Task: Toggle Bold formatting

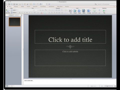Action: pyautogui.click(x=20, y=12)
